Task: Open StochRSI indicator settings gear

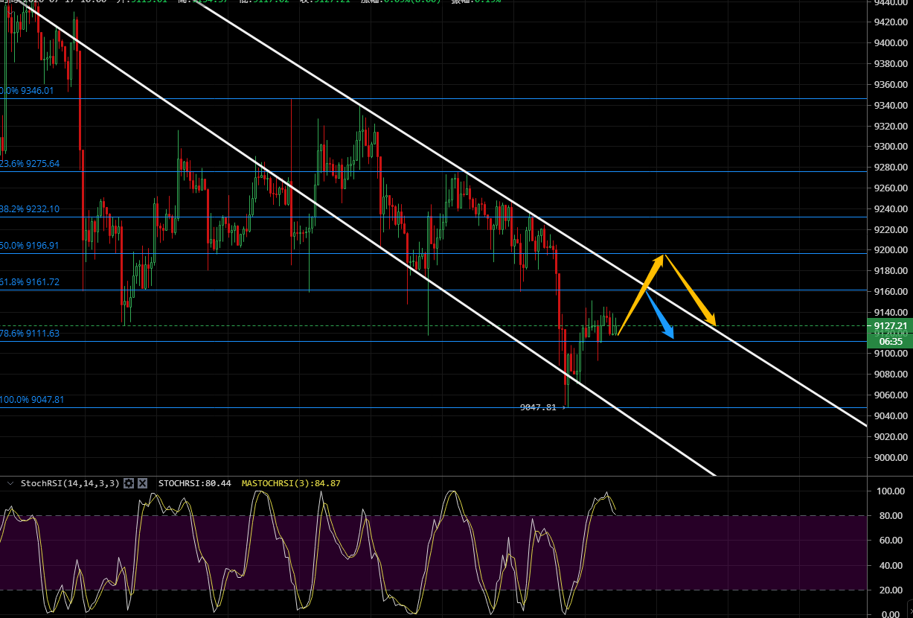Action: 129,483
